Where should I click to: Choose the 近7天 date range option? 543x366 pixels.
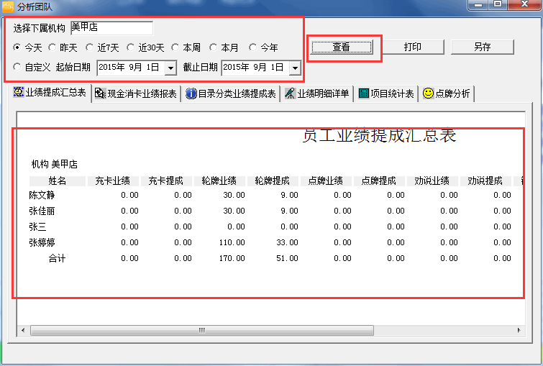tap(89, 47)
